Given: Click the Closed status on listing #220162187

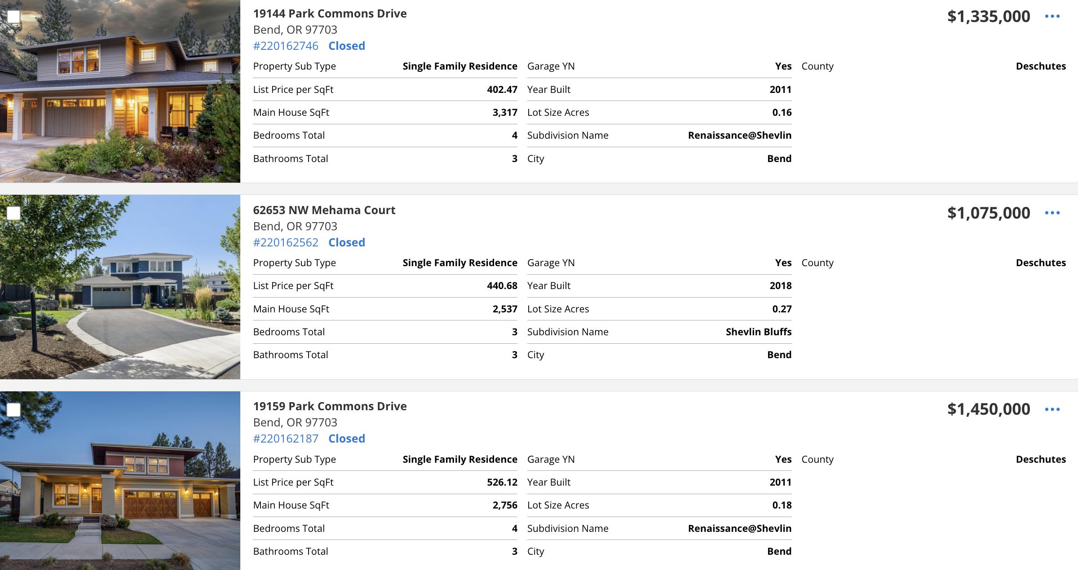Looking at the screenshot, I should click(x=346, y=438).
